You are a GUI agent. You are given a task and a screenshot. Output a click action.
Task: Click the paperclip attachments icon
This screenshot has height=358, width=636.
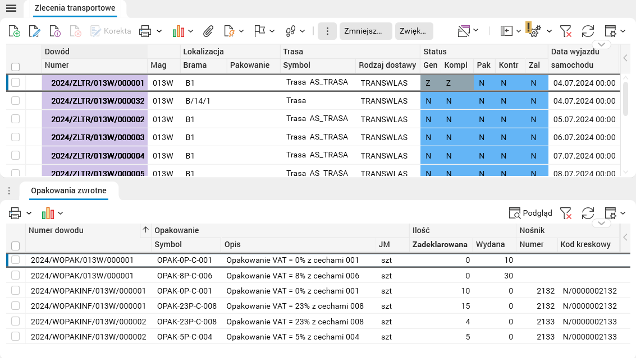[x=208, y=31]
